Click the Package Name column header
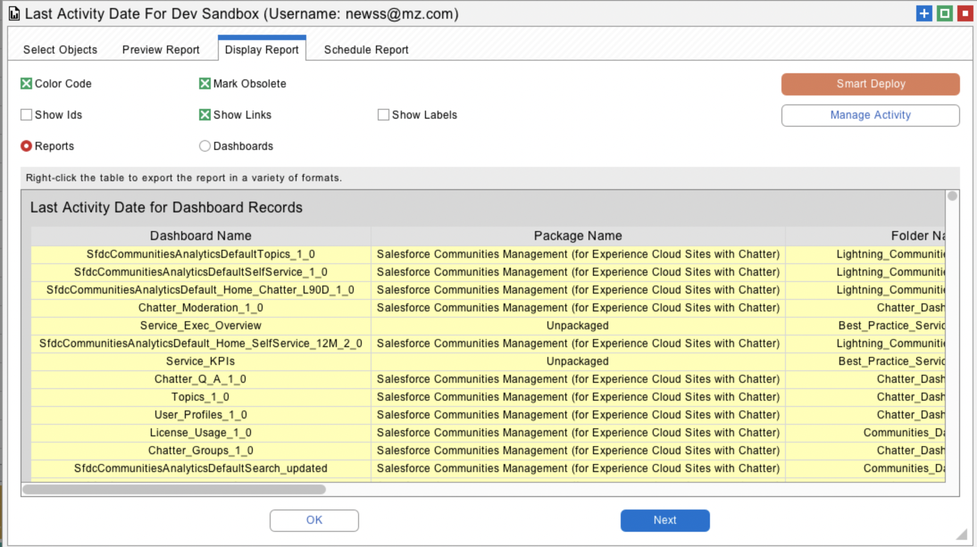Viewport: 977px width, 547px height. 578,236
